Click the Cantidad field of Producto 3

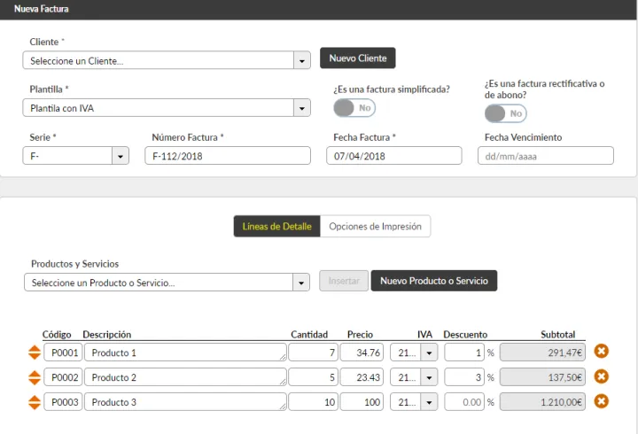(x=311, y=402)
